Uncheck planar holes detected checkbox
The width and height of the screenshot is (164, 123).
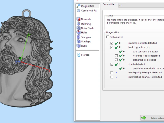tap(116, 60)
